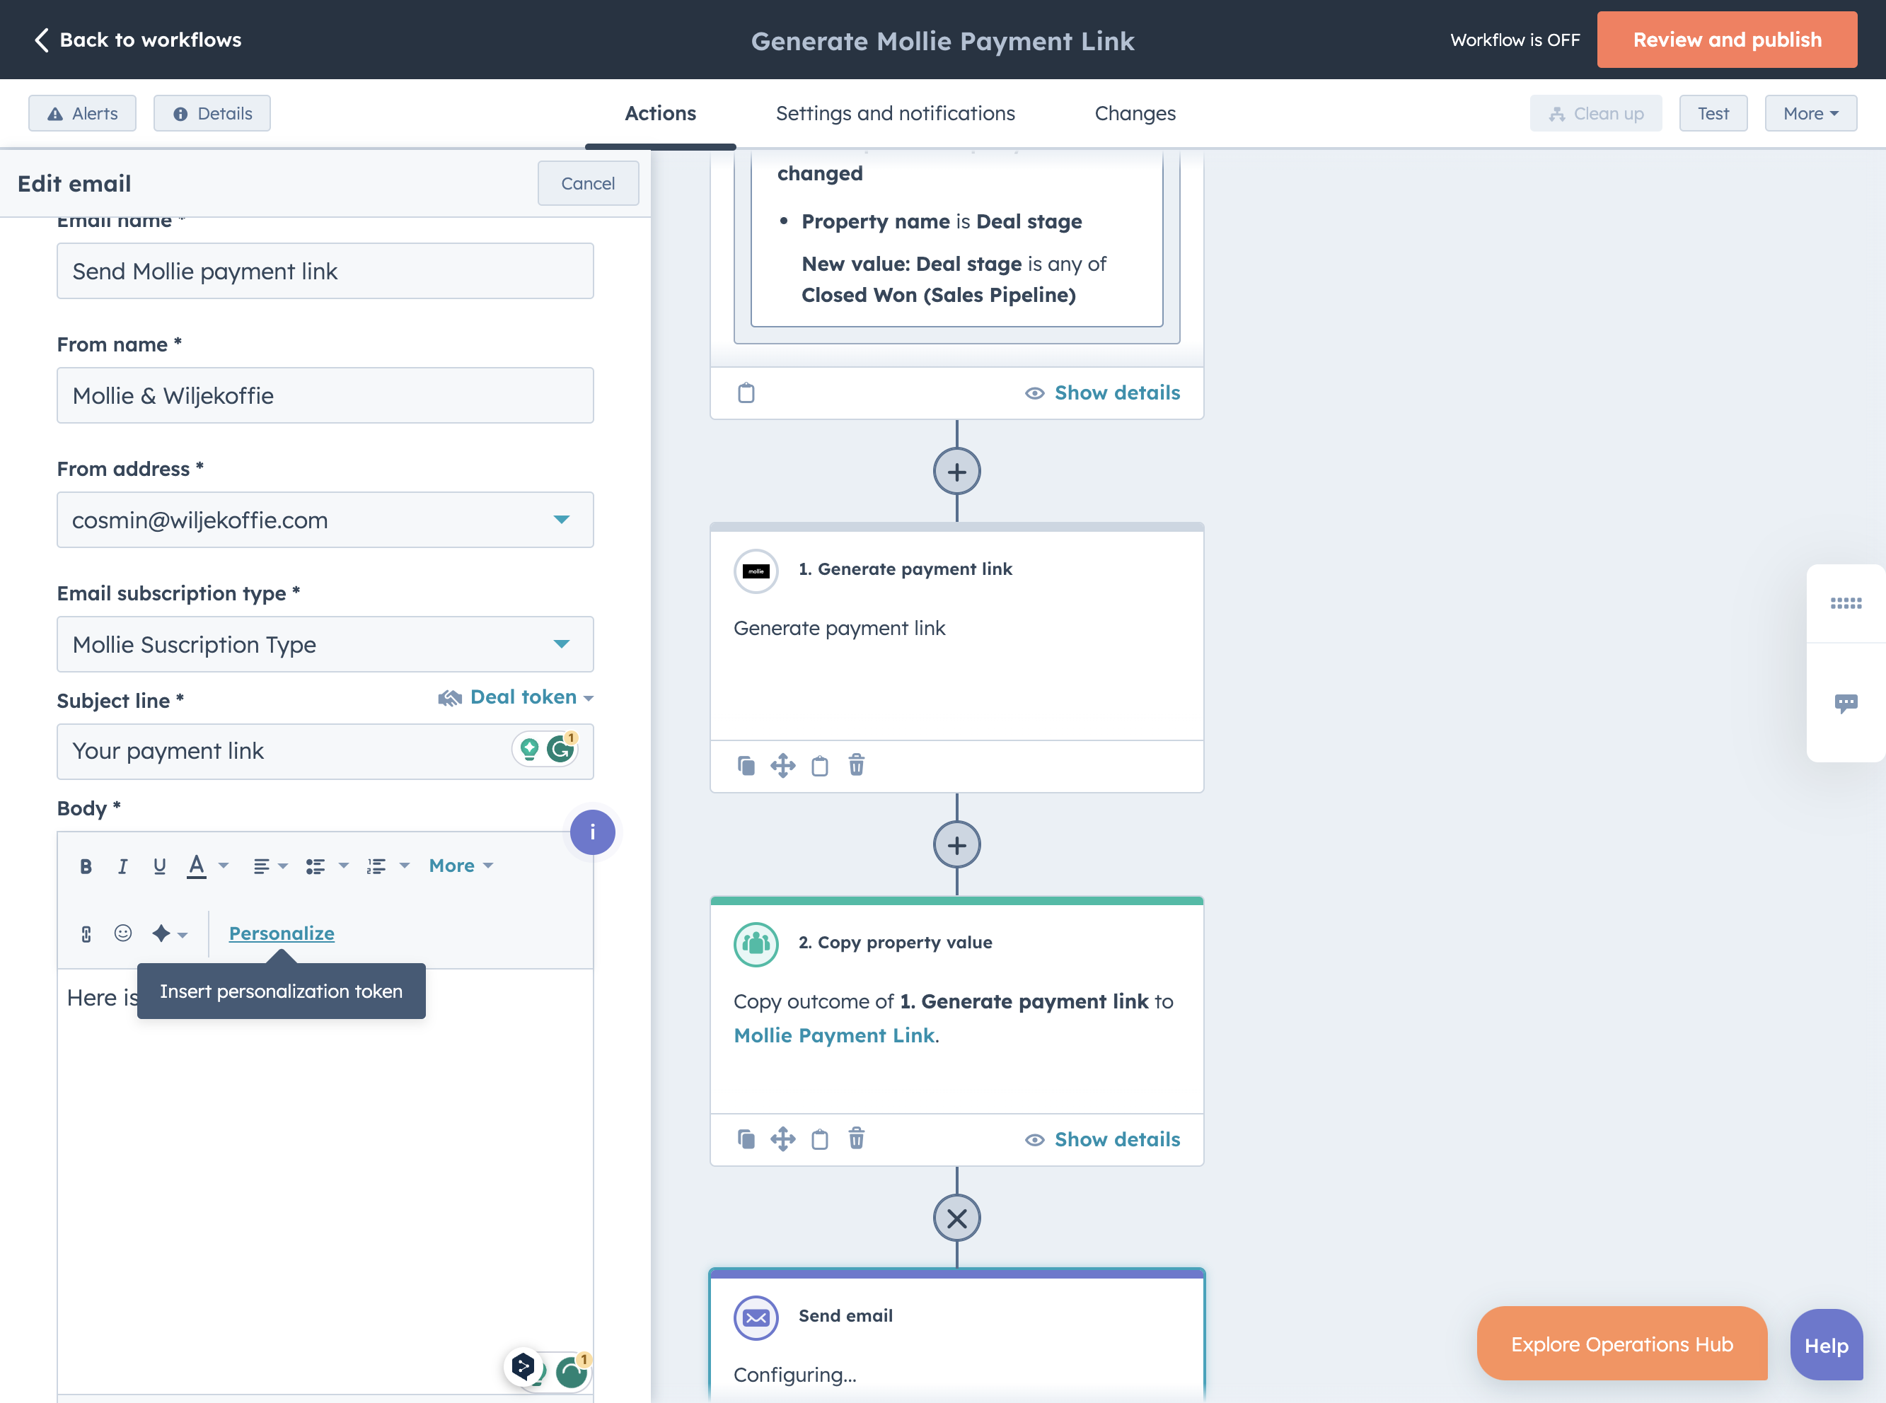Edit the Email name field

(x=325, y=271)
